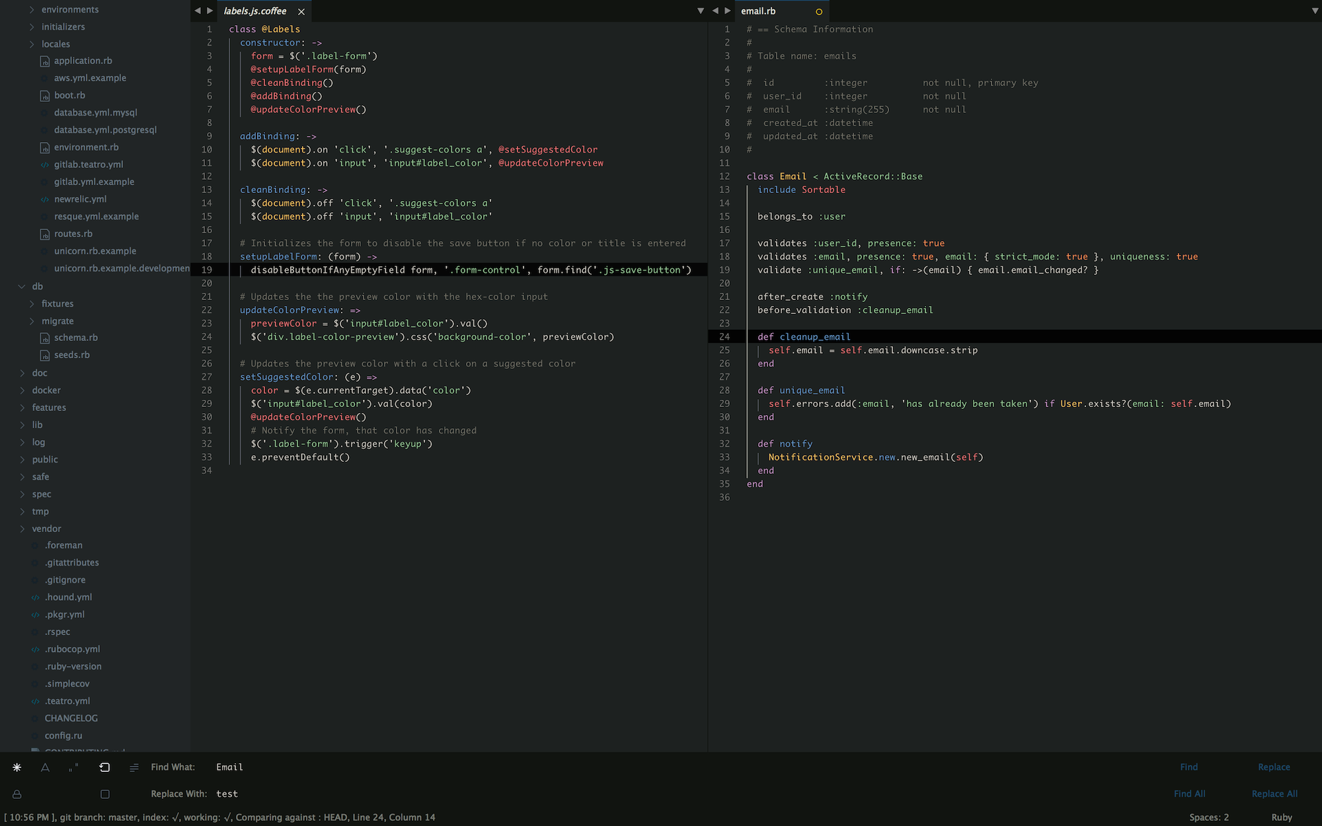
Task: Click the dropdown arrow on the right panel
Action: click(x=1315, y=11)
